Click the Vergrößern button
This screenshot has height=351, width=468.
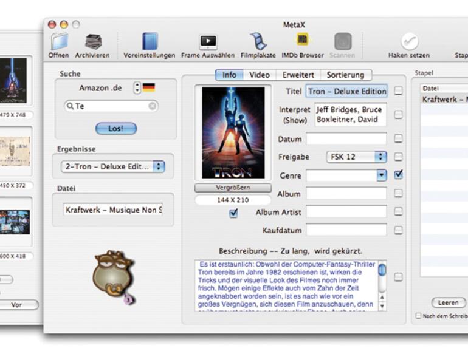pyautogui.click(x=233, y=188)
